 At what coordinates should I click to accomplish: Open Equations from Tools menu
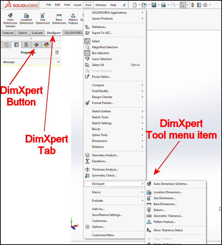[x=115, y=161]
